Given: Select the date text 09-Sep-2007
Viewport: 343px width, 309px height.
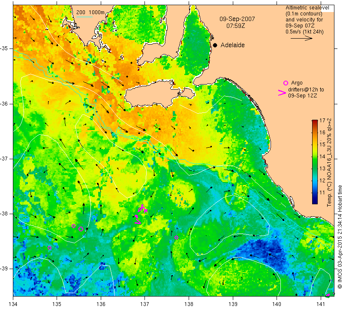Looking at the screenshot, I should [x=237, y=19].
